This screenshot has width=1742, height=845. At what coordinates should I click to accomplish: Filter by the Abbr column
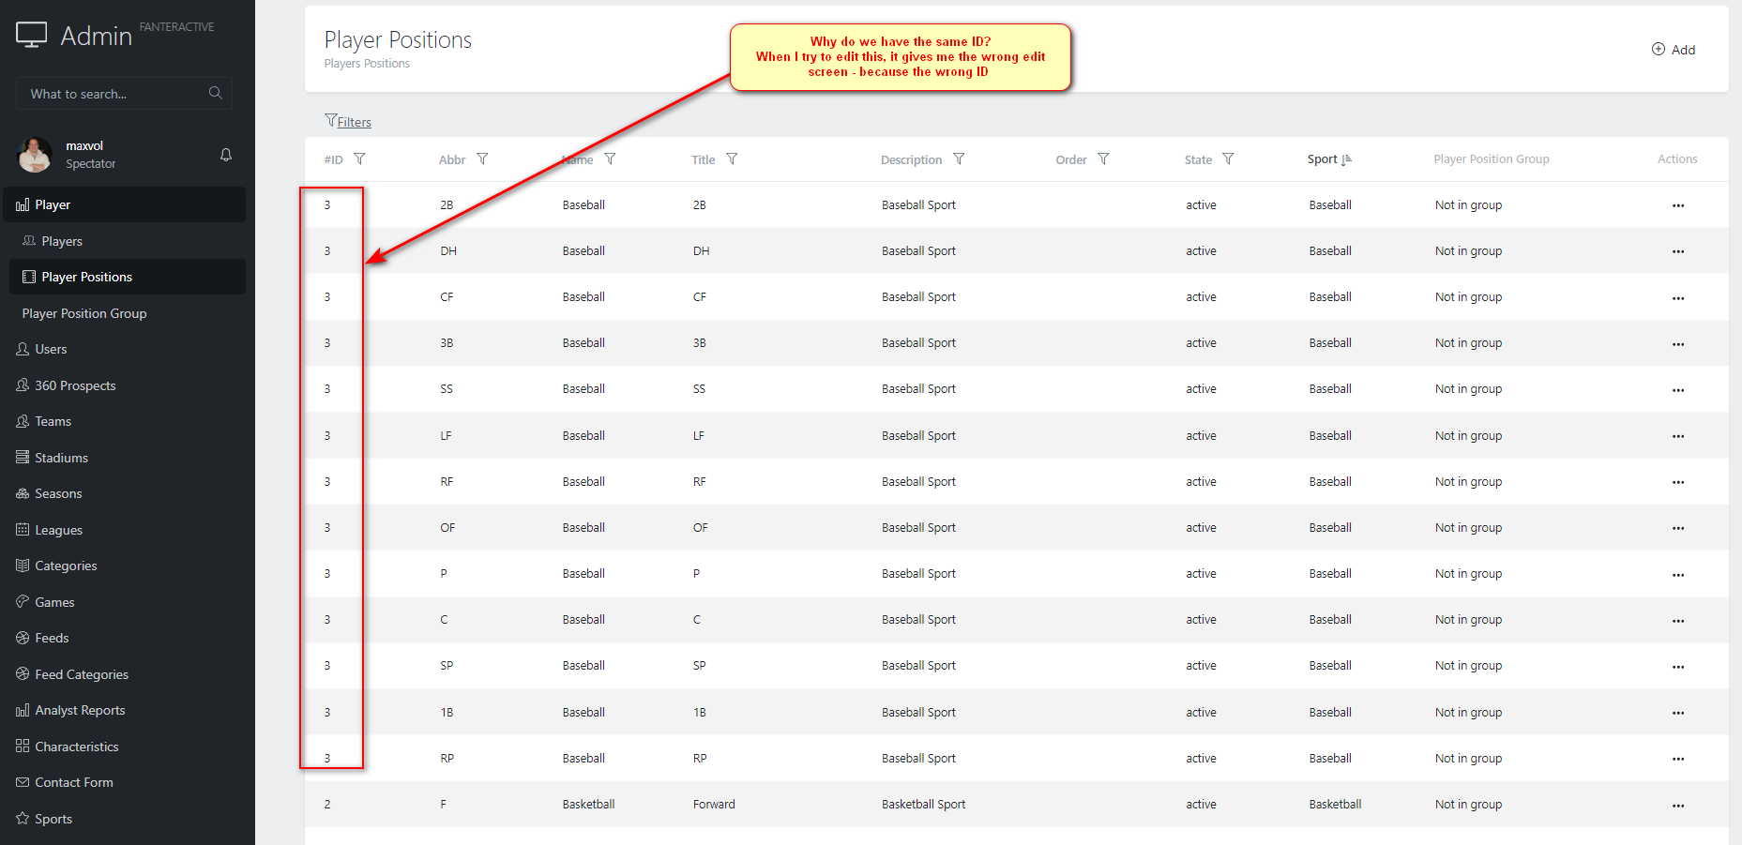(482, 158)
